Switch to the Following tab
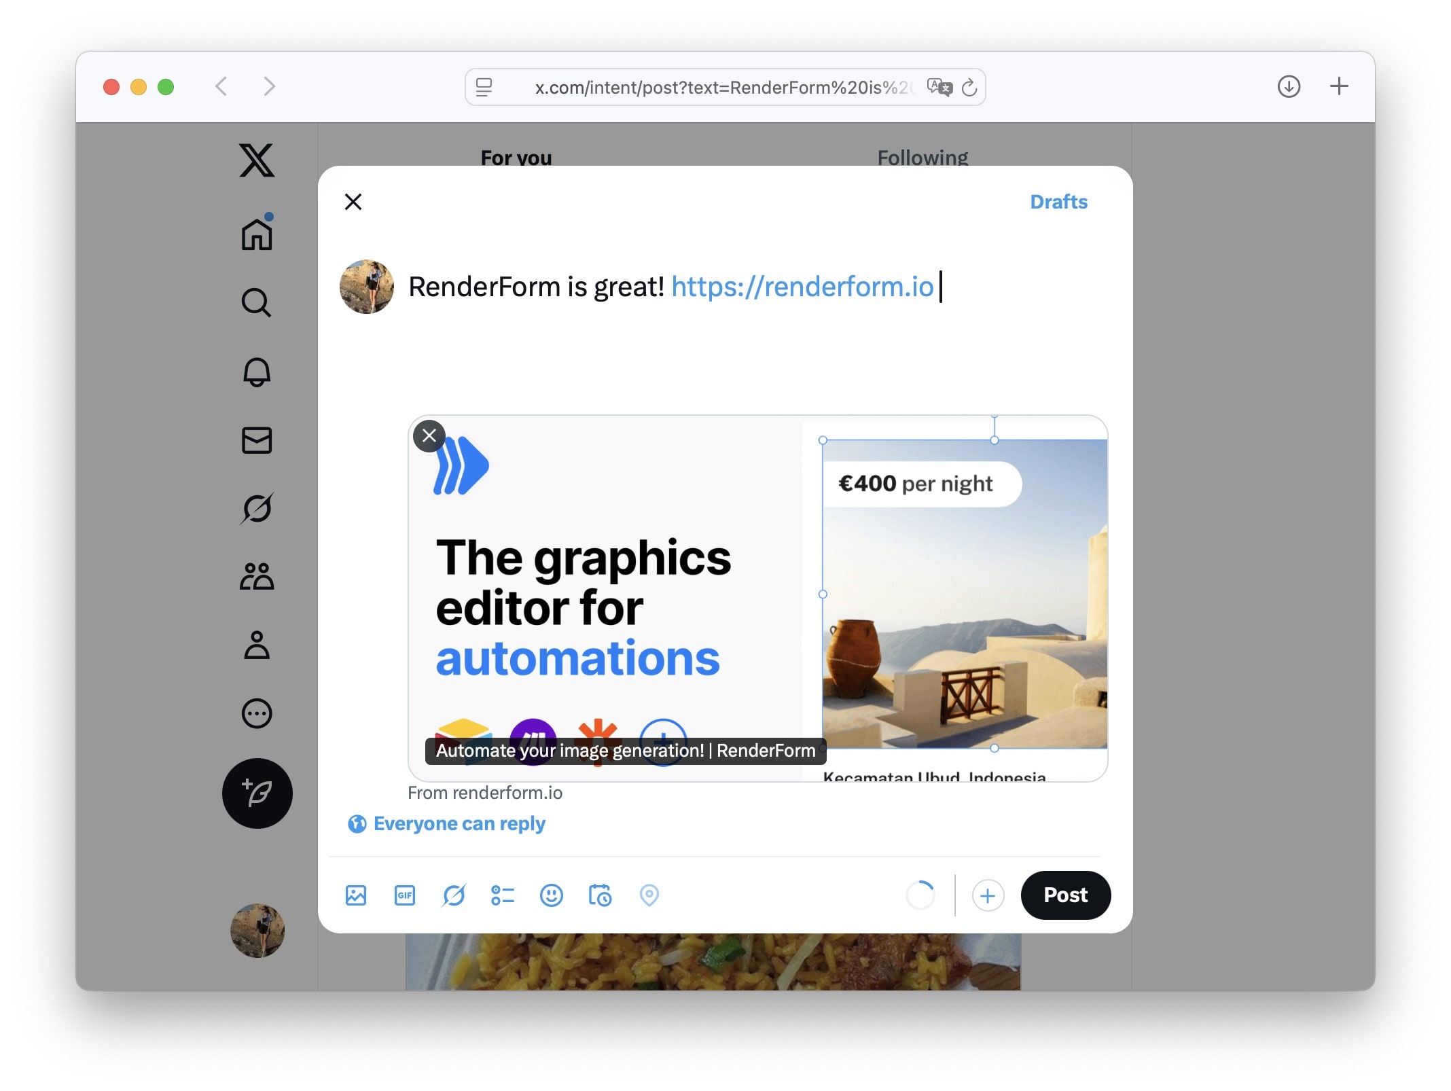1451x1091 pixels. [x=922, y=157]
